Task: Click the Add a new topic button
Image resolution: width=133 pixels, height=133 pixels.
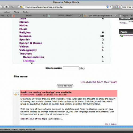Action: (65, 86)
